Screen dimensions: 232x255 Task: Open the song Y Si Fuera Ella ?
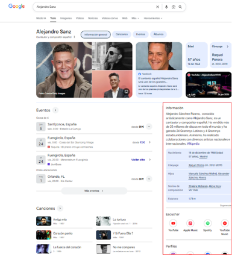point(124,235)
